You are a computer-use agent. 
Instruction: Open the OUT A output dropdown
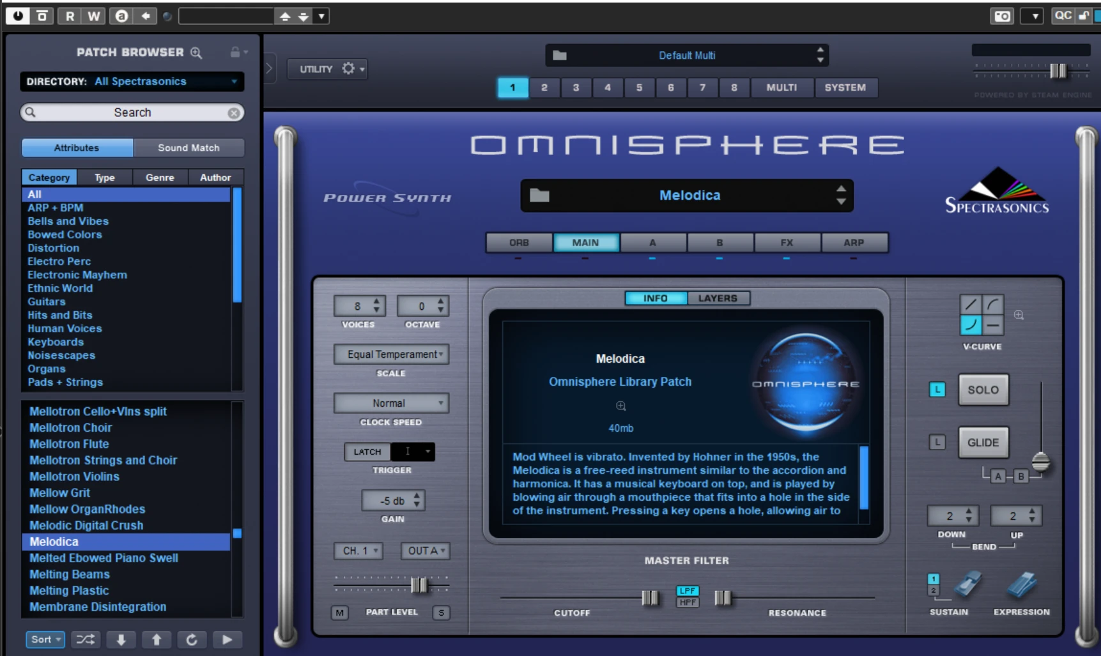tap(425, 551)
